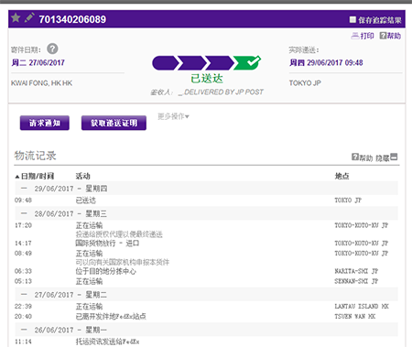The image size is (412, 347).
Task: Click the star favorite icon
Action: click(x=16, y=18)
